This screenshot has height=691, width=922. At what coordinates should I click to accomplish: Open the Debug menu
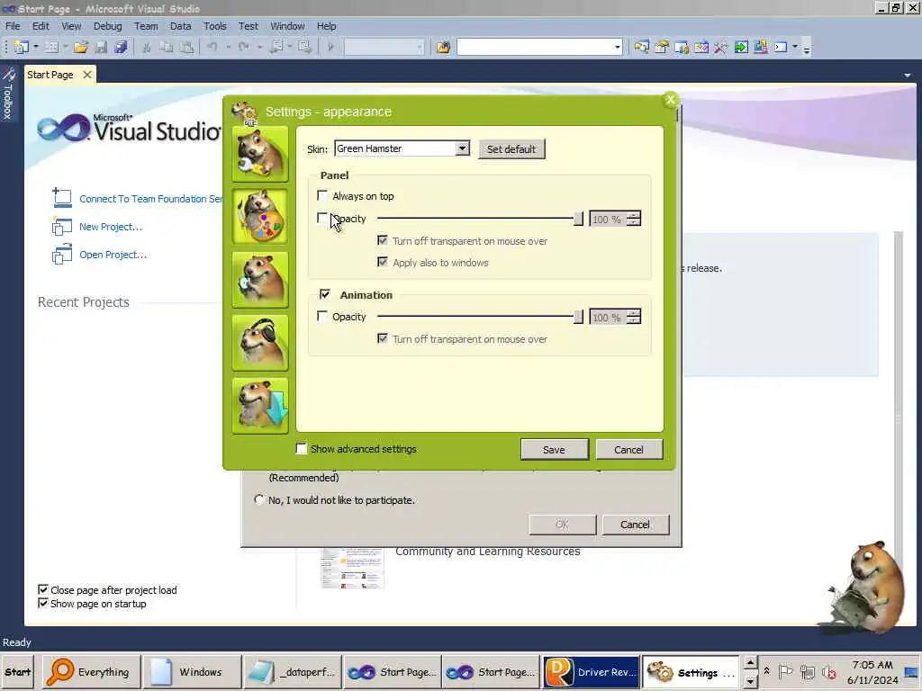point(108,26)
